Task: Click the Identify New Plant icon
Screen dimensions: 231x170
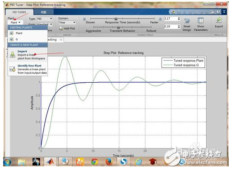Action: tap(13, 69)
